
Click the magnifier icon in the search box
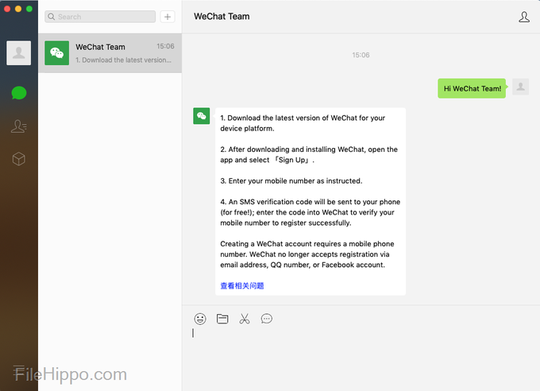pos(52,17)
